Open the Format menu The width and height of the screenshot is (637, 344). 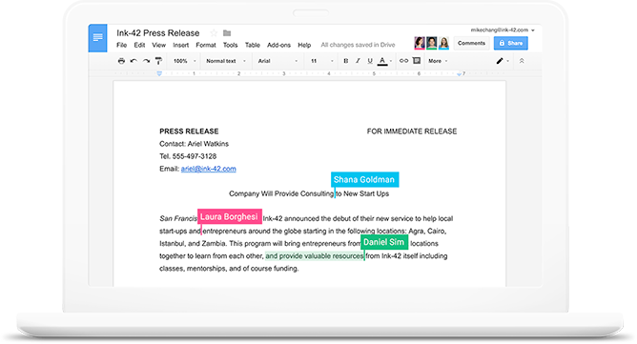click(x=206, y=45)
